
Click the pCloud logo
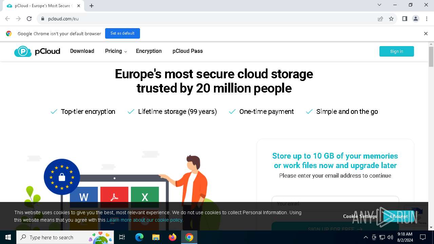[37, 51]
